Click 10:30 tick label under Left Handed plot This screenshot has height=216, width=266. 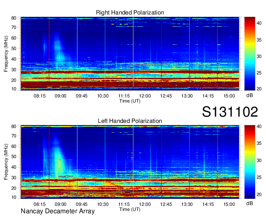point(103,204)
